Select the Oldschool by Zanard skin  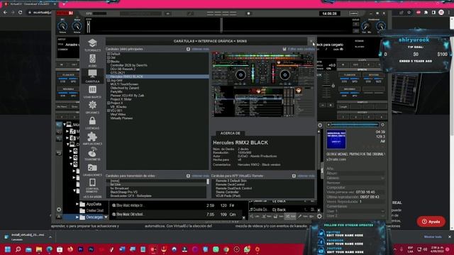125,88
